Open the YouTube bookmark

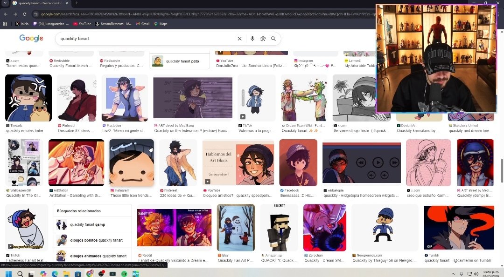click(82, 24)
